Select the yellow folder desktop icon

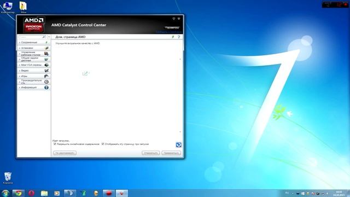pos(23,7)
